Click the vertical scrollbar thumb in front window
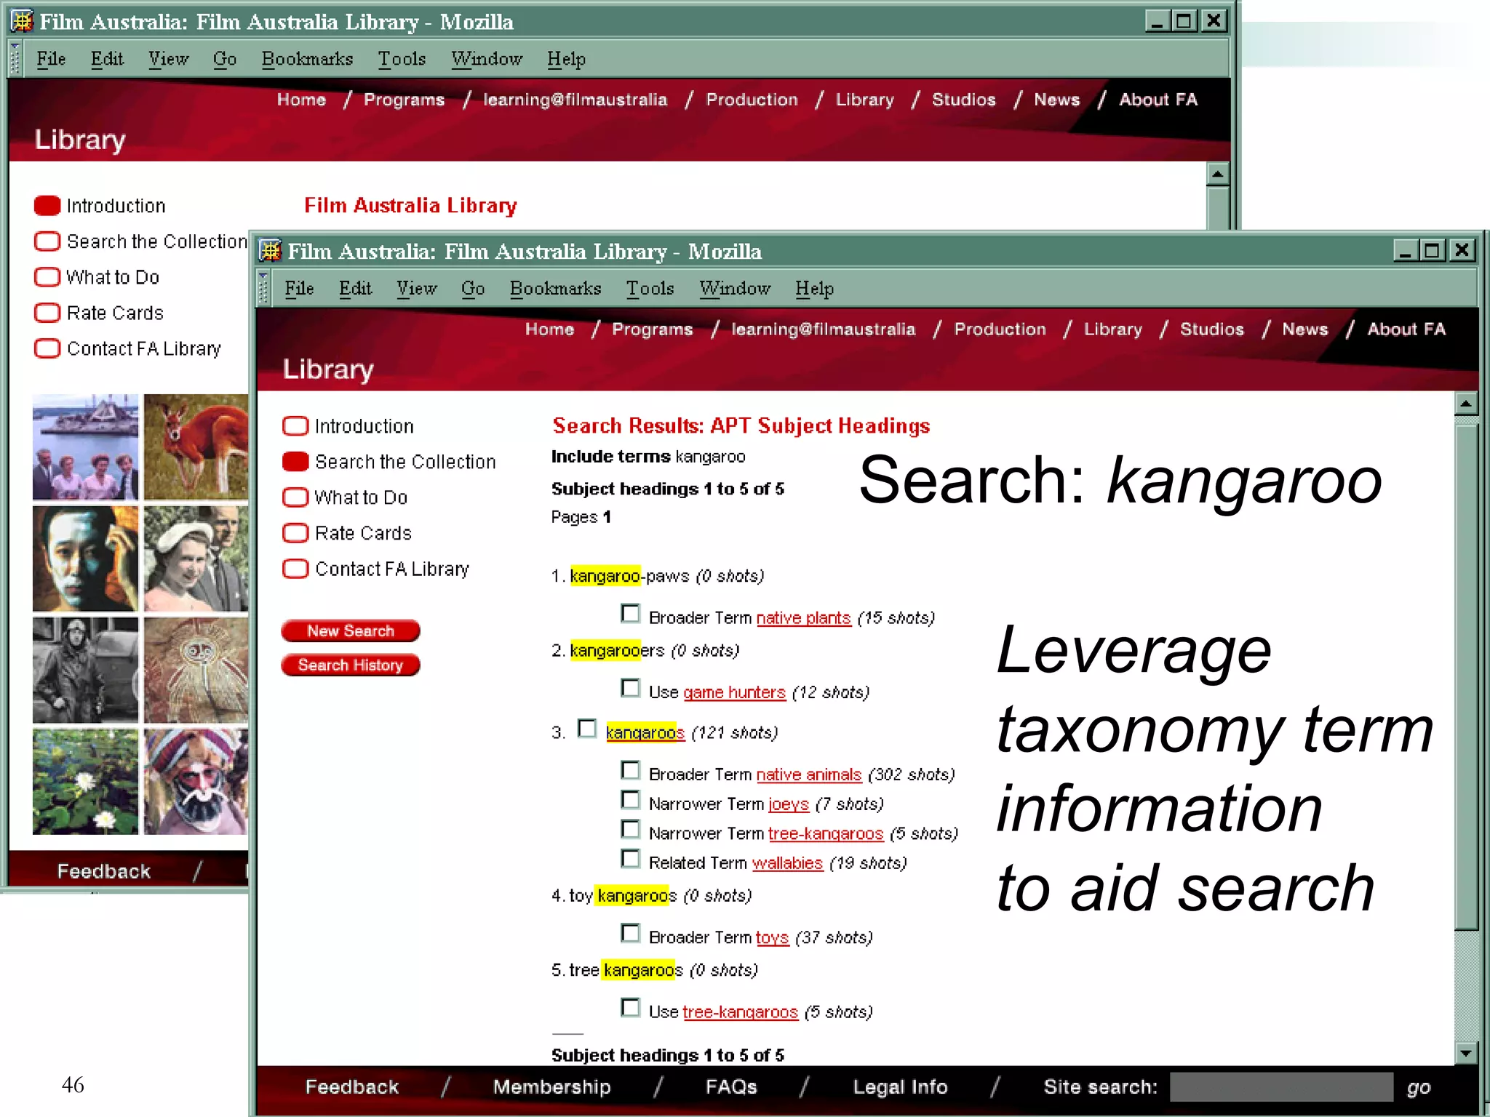1490x1117 pixels. point(1465,676)
